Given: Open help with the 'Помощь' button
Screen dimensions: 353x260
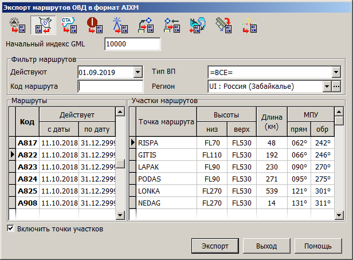Looking at the screenshot, I should [x=317, y=246].
